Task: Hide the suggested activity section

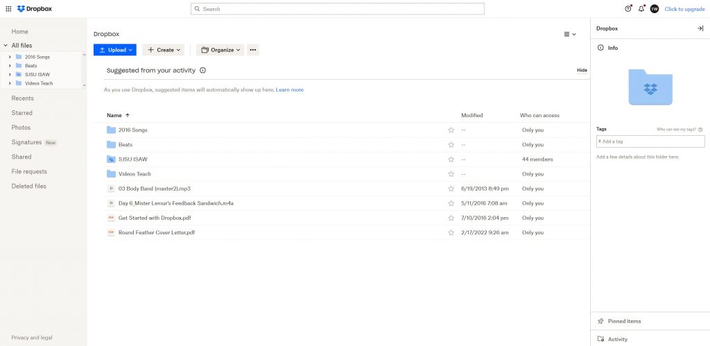Action: [x=582, y=70]
